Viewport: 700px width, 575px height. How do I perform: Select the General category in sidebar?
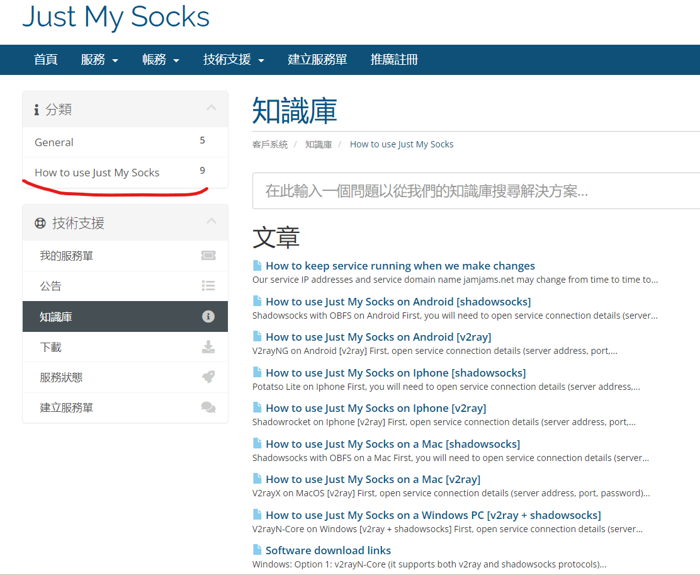point(54,142)
